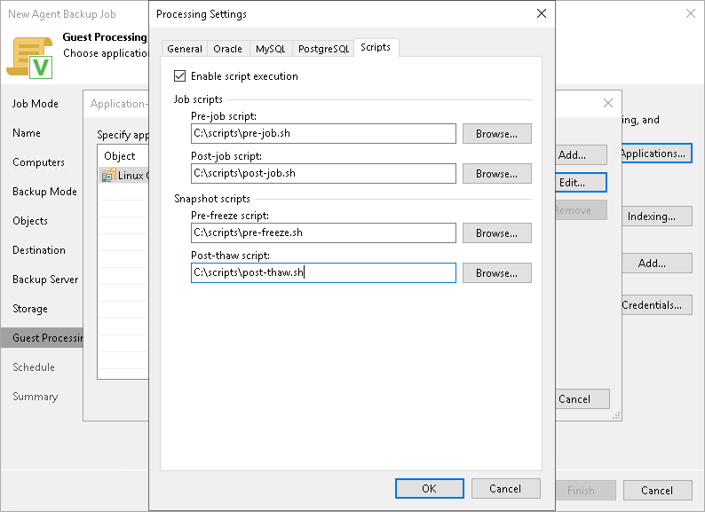Go to Summary wizard step
Viewport: 705px width, 512px height.
pyautogui.click(x=35, y=397)
